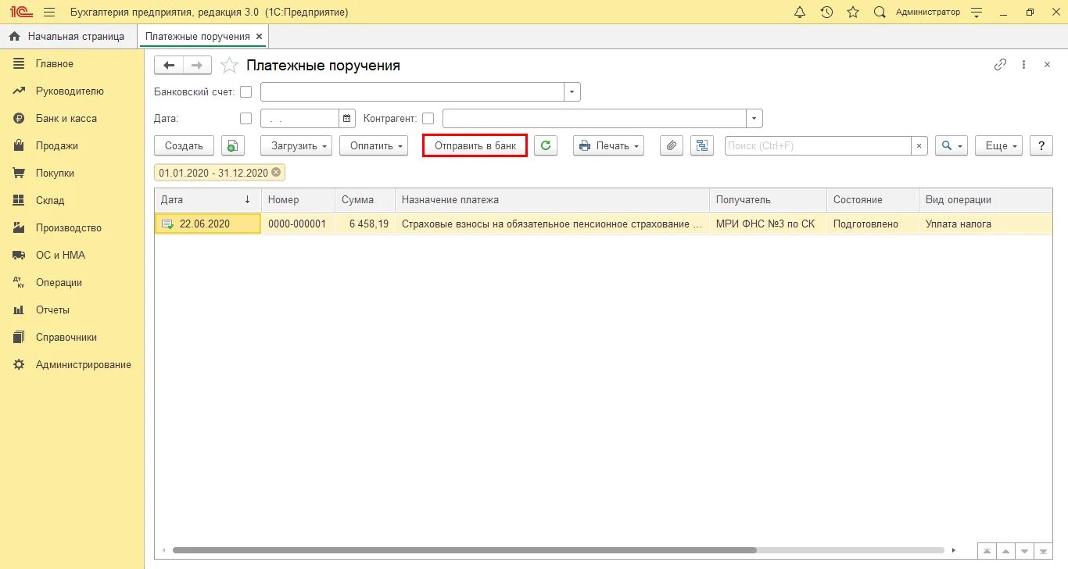Viewport: 1068px width, 569px height.
Task: Click the Дата filter input field
Action: tap(299, 119)
